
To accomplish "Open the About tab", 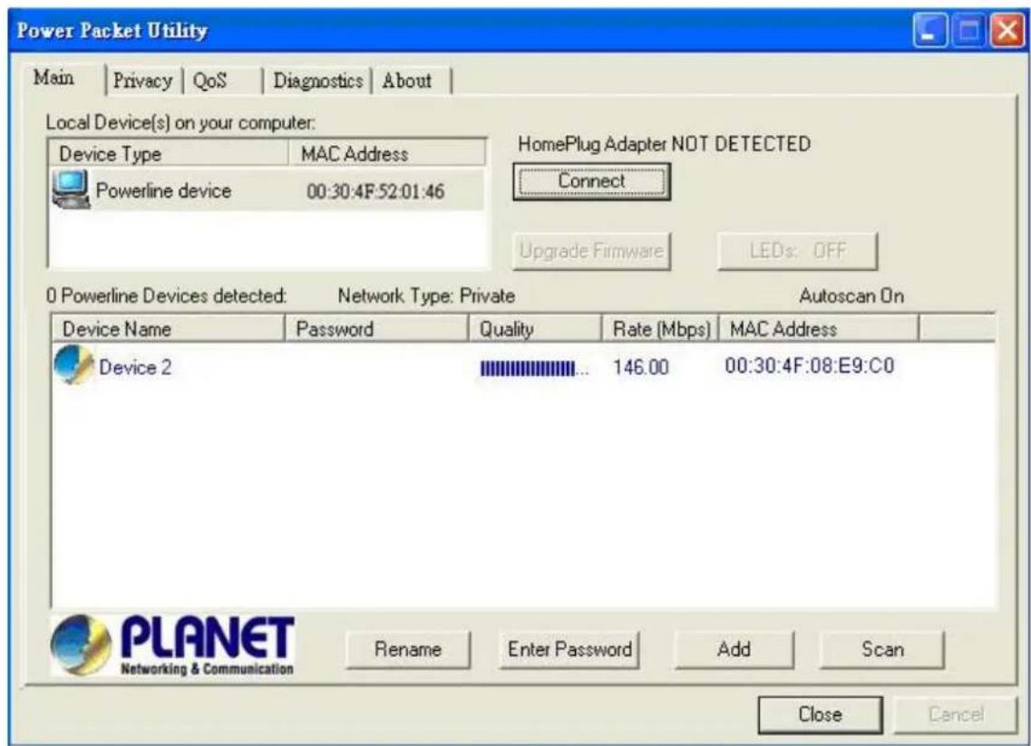I will [x=407, y=81].
